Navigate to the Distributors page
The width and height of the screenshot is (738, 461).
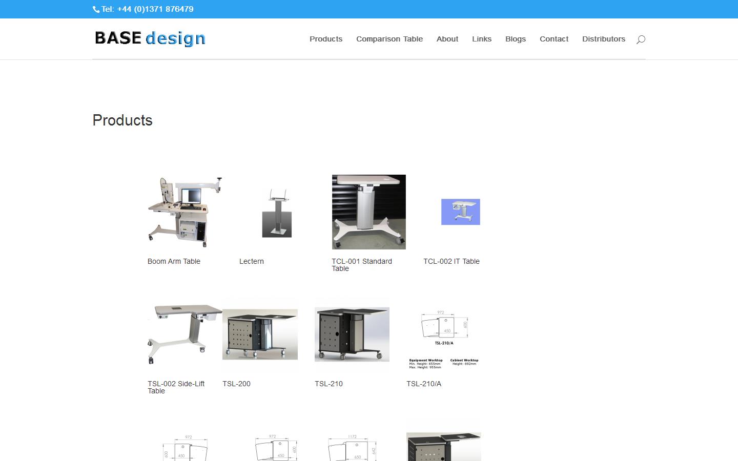(603, 39)
